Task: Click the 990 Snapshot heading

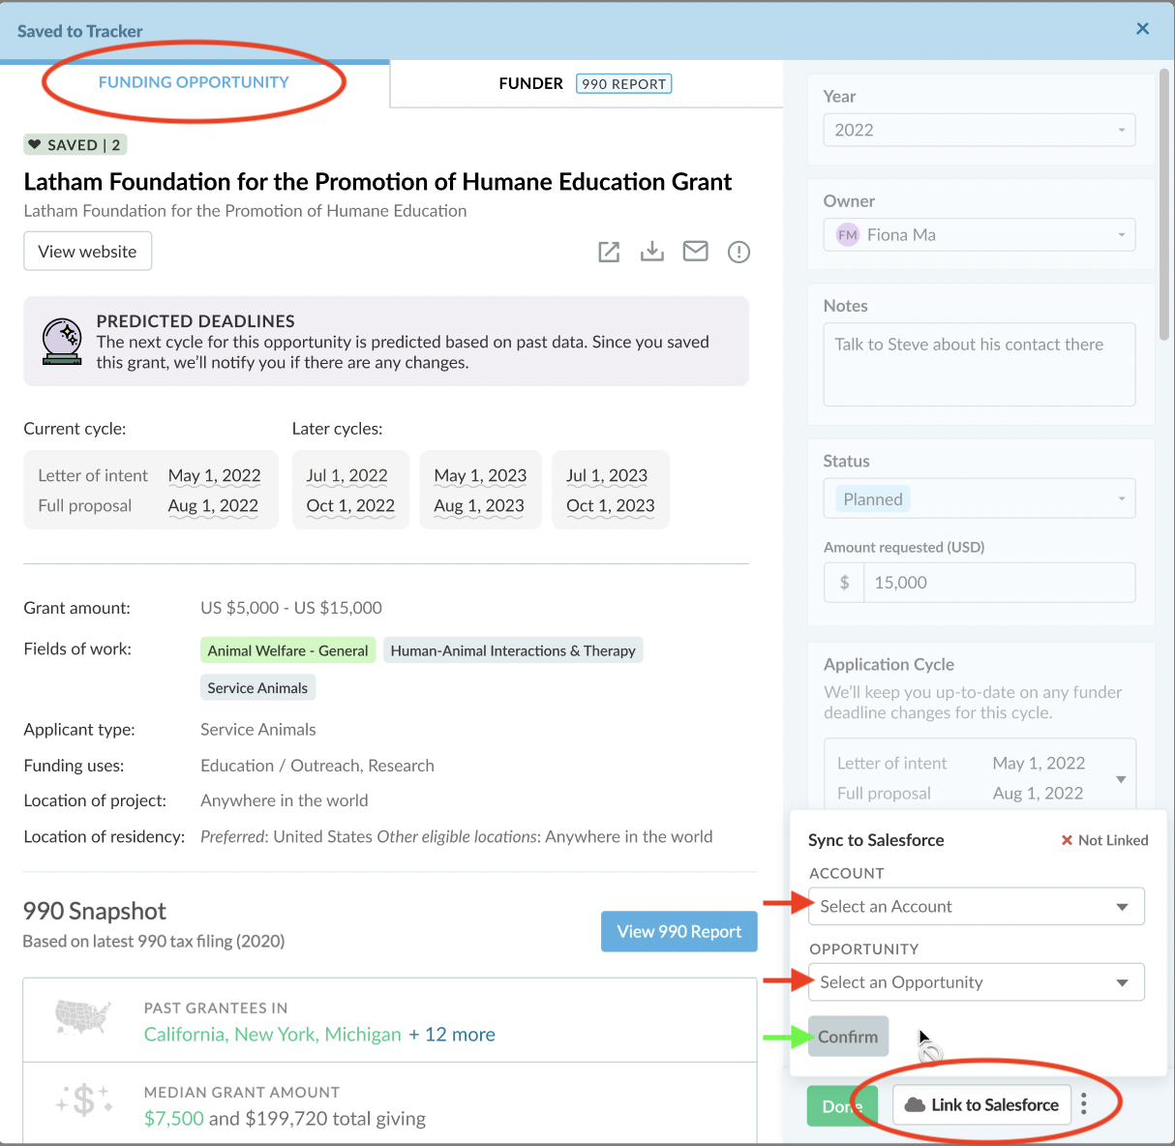Action: [x=95, y=911]
